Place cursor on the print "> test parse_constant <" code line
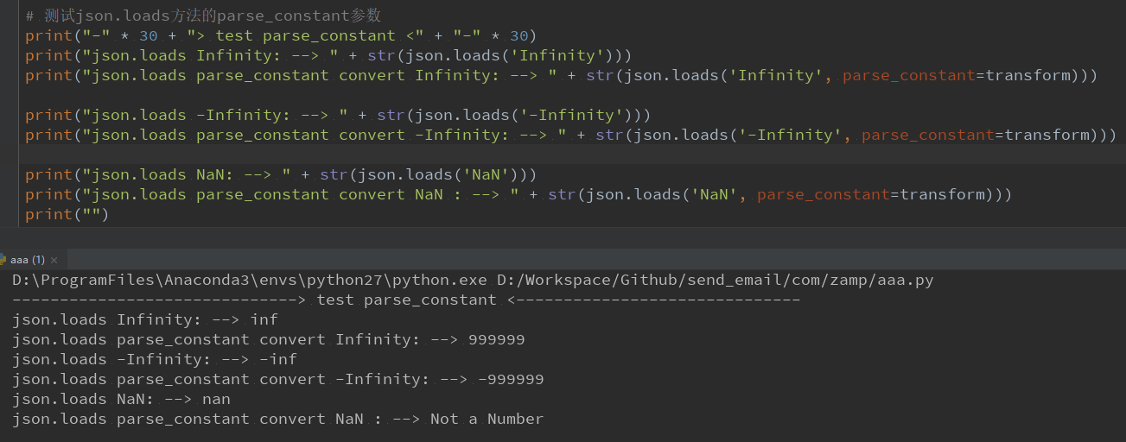 pos(281,35)
